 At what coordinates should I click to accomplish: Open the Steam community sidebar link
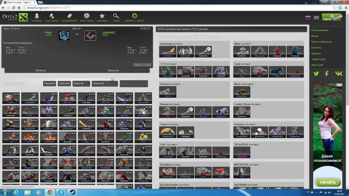(322, 42)
